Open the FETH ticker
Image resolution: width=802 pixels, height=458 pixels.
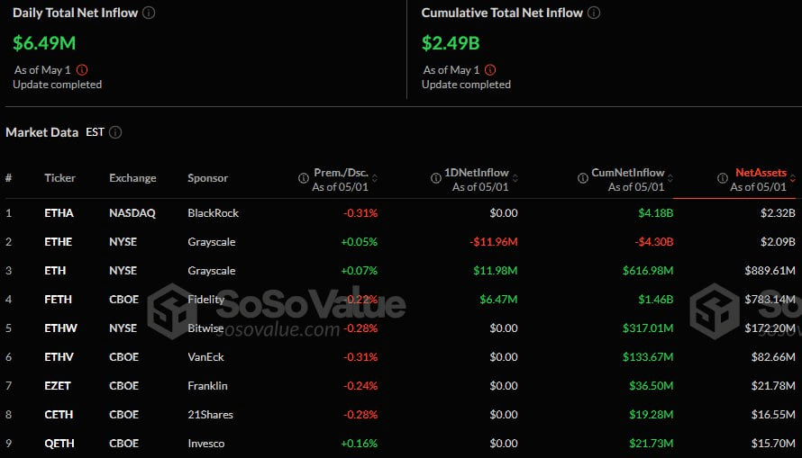click(x=58, y=300)
